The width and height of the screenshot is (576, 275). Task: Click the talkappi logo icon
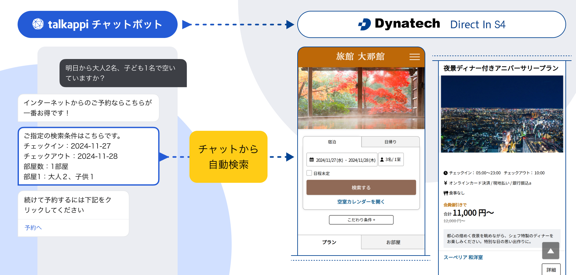[38, 24]
